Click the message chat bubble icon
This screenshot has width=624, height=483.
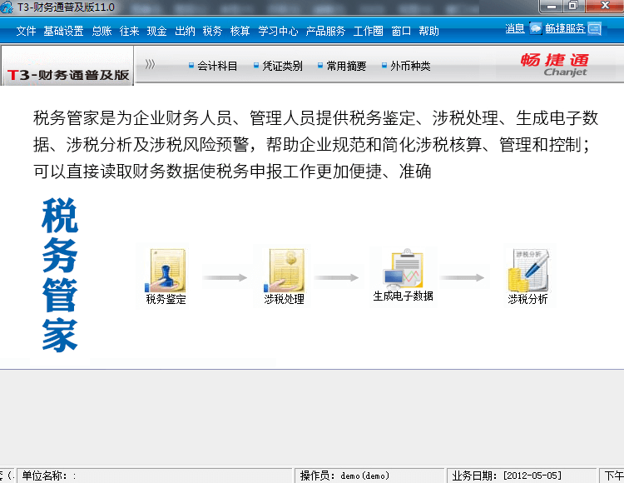(x=536, y=28)
